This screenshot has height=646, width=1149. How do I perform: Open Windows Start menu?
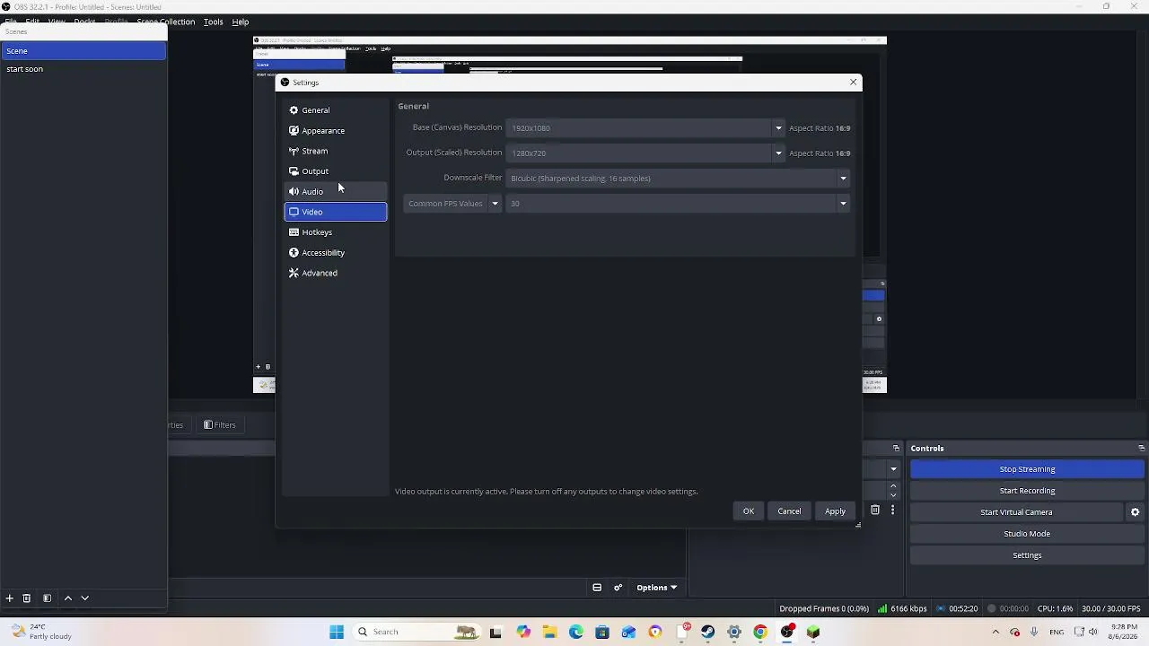pyautogui.click(x=337, y=633)
